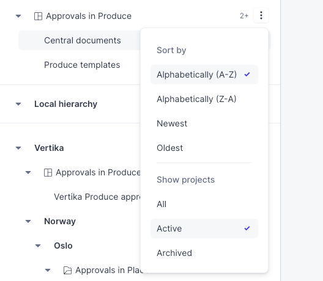The image size is (323, 281).
Task: Click the top Approvals in Produce board icon
Action: pyautogui.click(x=38, y=16)
